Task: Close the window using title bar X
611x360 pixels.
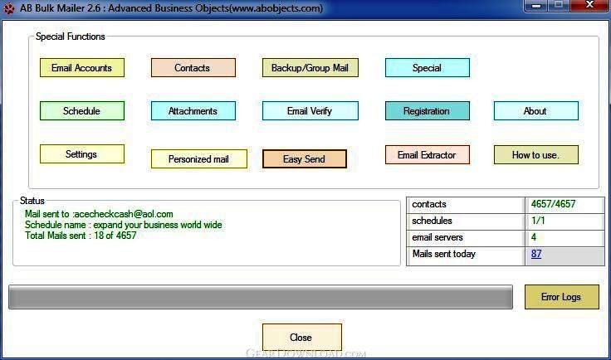Action: tap(589, 6)
